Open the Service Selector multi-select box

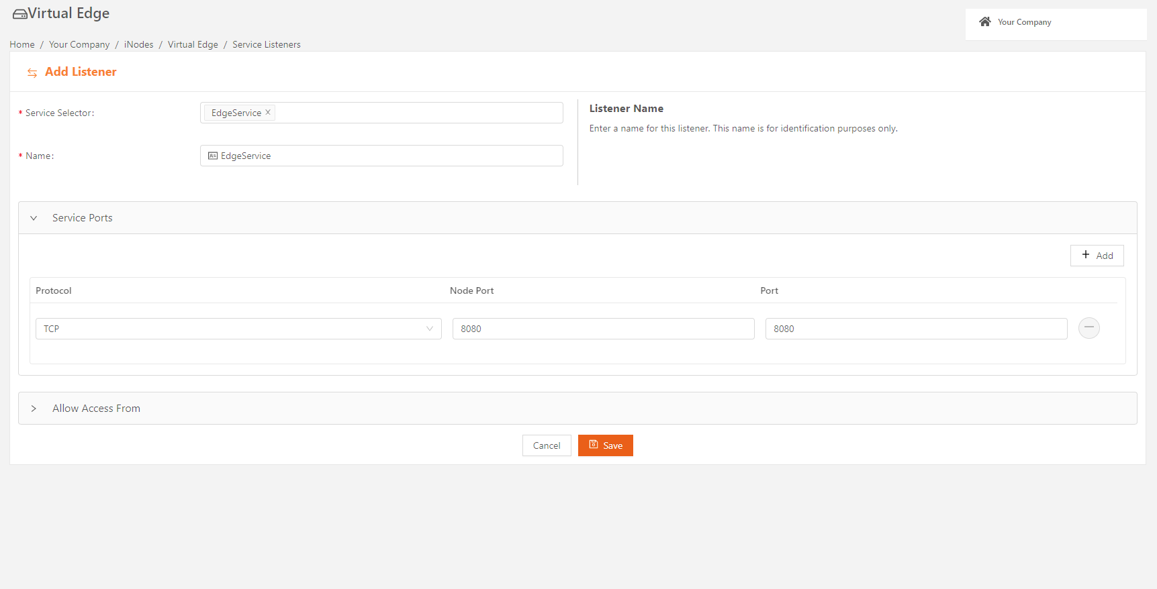381,113
